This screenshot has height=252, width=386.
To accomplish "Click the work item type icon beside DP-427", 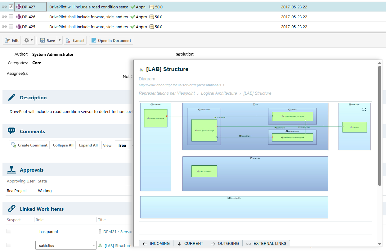I will (x=19, y=7).
